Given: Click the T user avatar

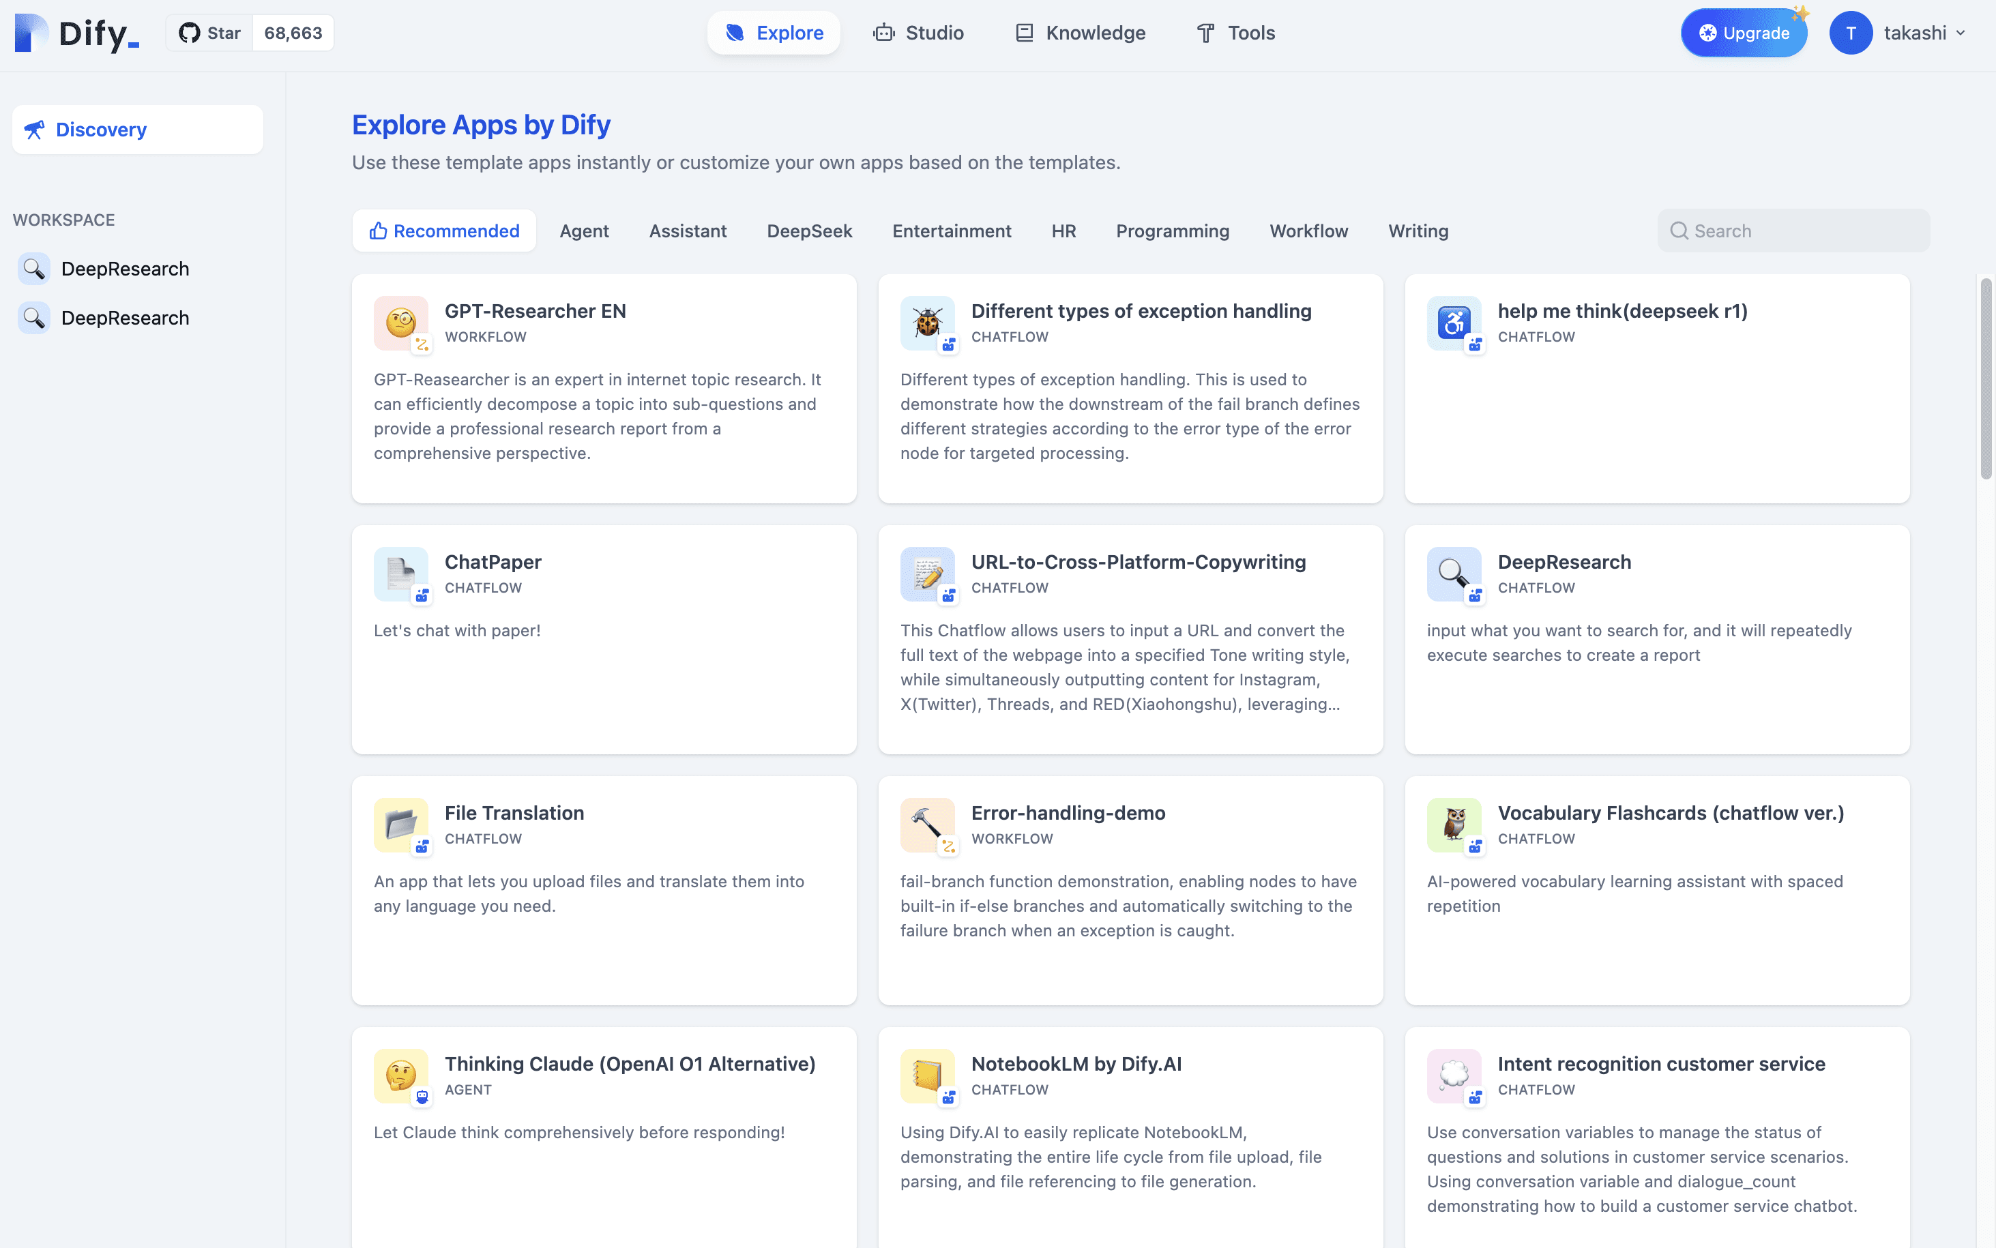Looking at the screenshot, I should (x=1851, y=33).
